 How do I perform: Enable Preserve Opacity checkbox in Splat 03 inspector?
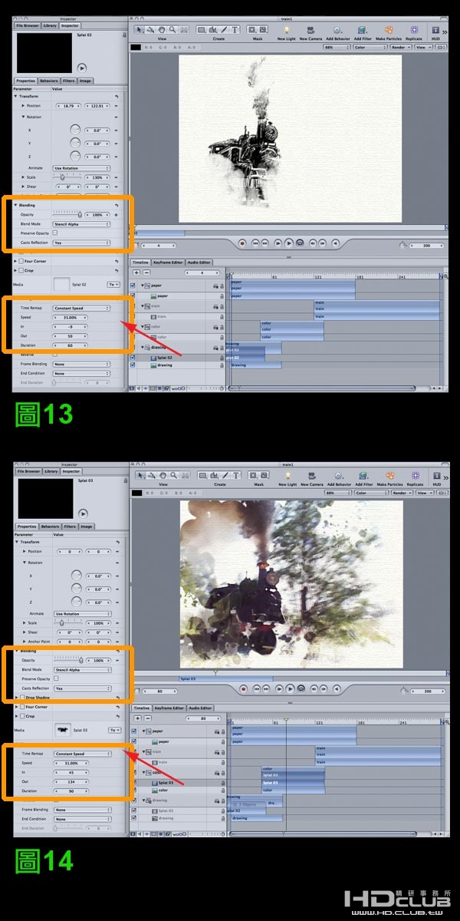point(55,678)
